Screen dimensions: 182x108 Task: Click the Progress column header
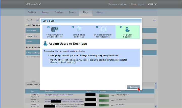coord(102,91)
